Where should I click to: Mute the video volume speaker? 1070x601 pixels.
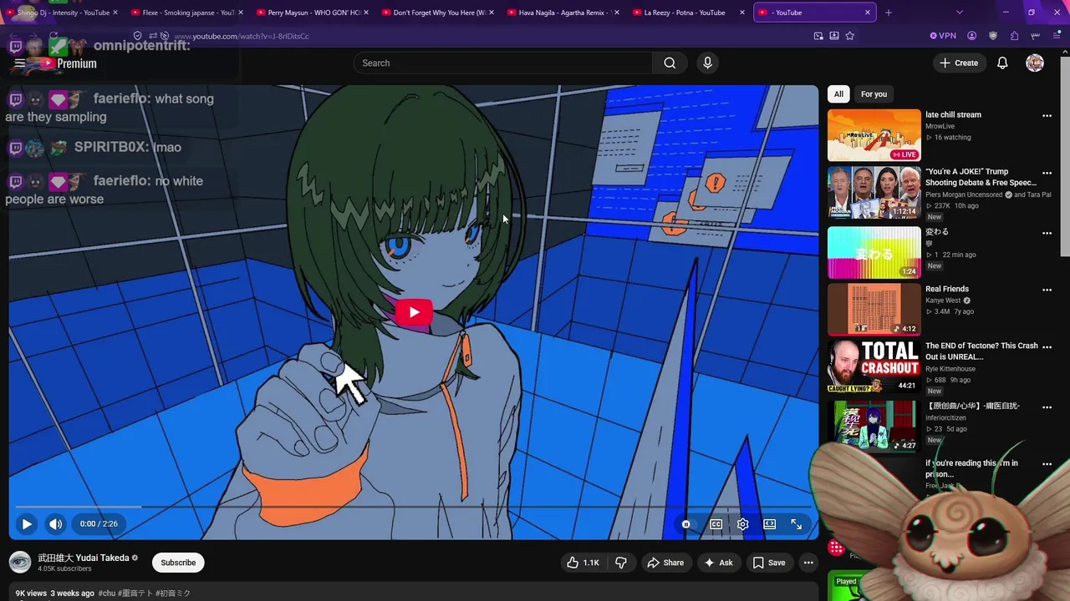tap(55, 524)
